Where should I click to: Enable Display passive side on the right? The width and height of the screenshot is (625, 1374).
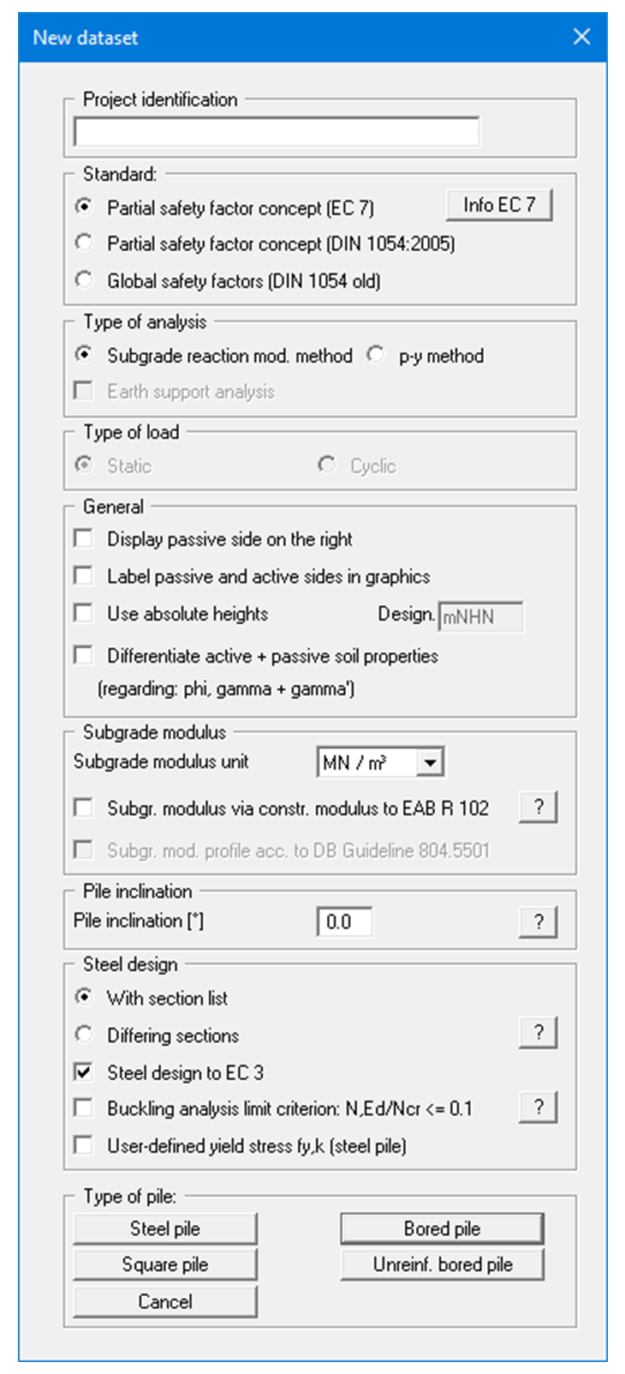click(x=84, y=539)
